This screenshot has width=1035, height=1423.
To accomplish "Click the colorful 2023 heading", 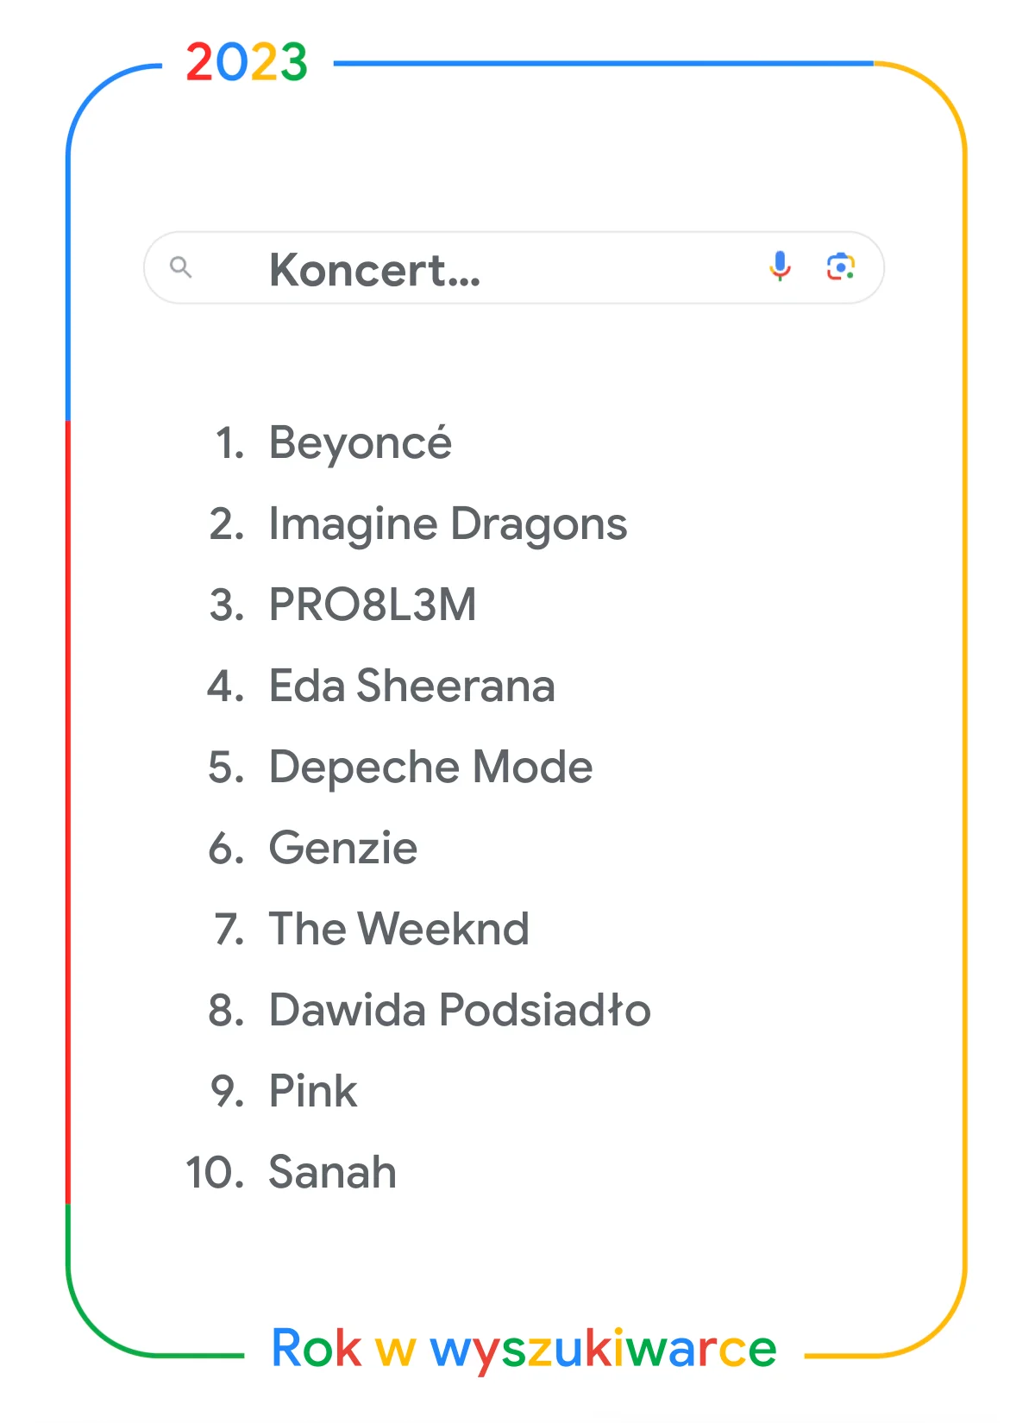I will tap(247, 62).
